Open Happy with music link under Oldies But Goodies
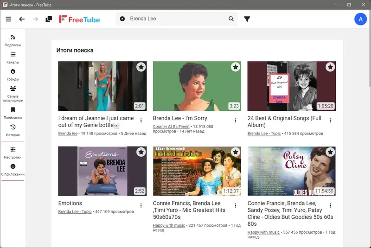This screenshot has height=248, width=371. coord(263,232)
